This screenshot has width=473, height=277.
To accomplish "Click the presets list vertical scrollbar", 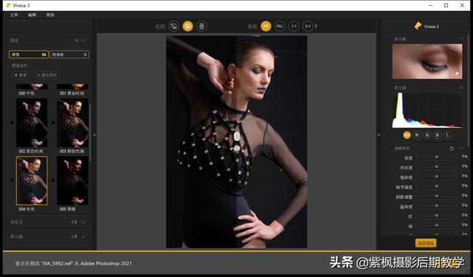I will (x=90, y=133).
